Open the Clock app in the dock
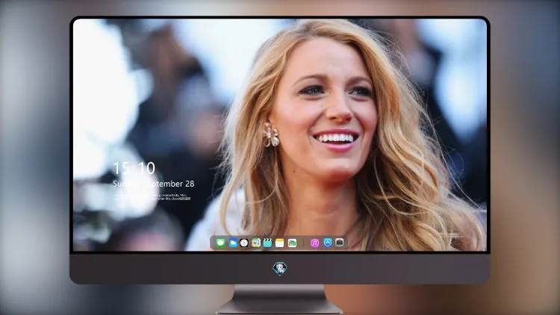 (244, 243)
